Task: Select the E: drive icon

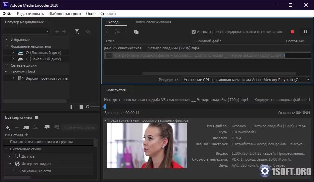Action: pos(21,59)
